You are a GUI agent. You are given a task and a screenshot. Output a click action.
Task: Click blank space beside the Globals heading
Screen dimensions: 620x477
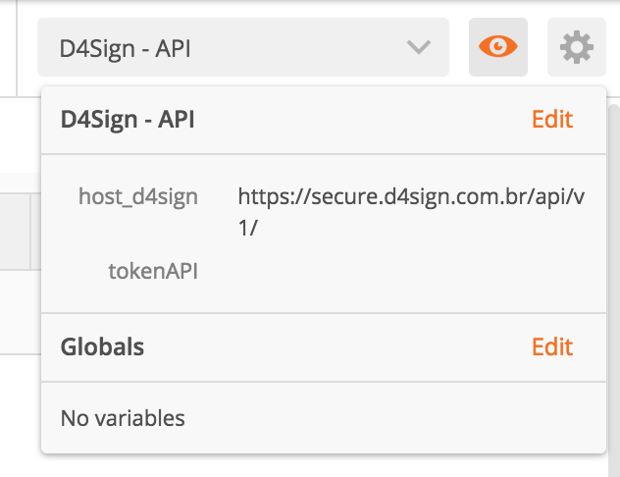pyautogui.click(x=336, y=346)
